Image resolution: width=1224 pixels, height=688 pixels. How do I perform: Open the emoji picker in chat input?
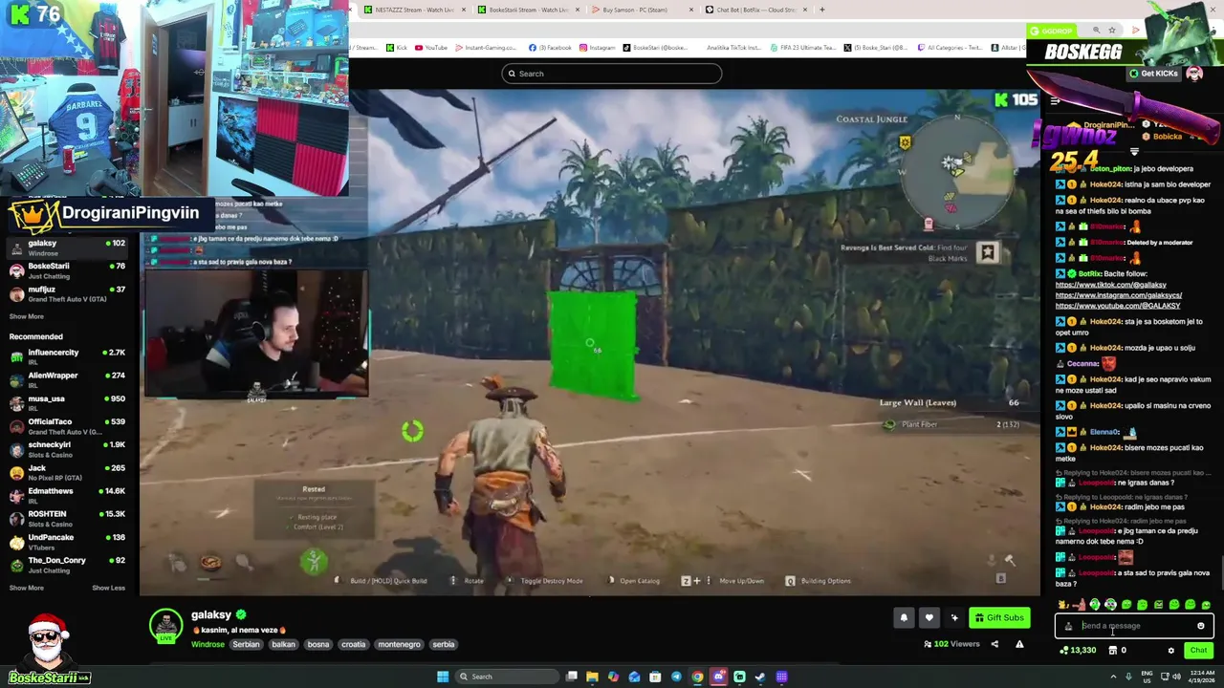point(1201,626)
